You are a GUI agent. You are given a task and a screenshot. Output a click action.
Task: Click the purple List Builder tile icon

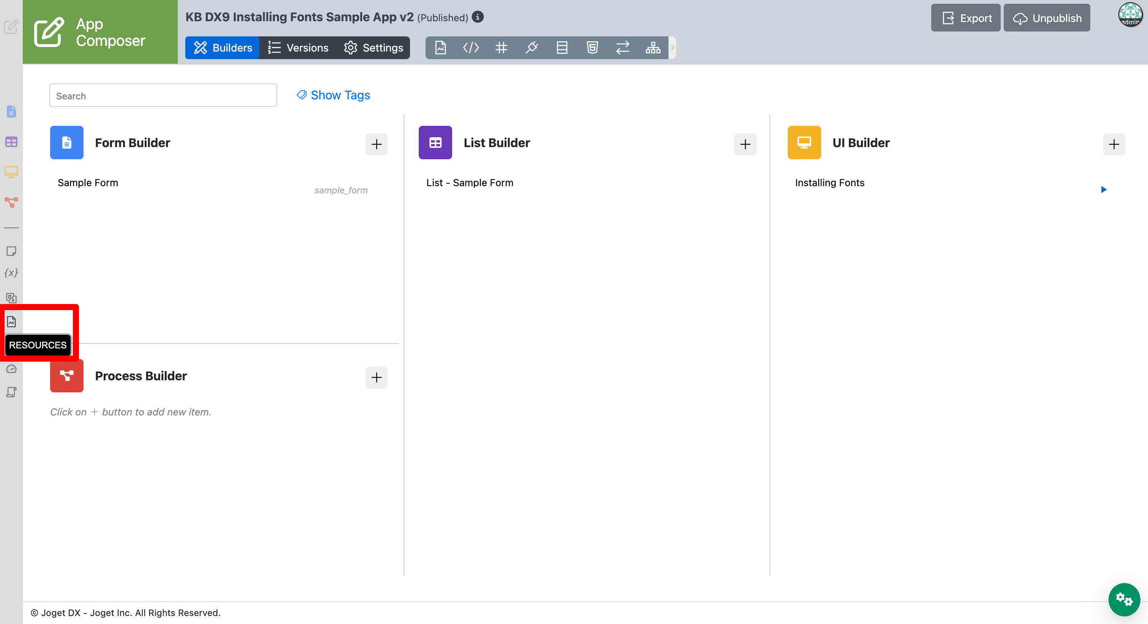point(435,143)
